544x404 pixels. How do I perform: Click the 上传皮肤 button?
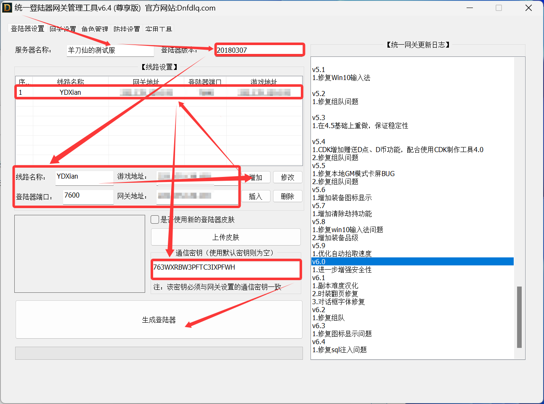(226, 237)
